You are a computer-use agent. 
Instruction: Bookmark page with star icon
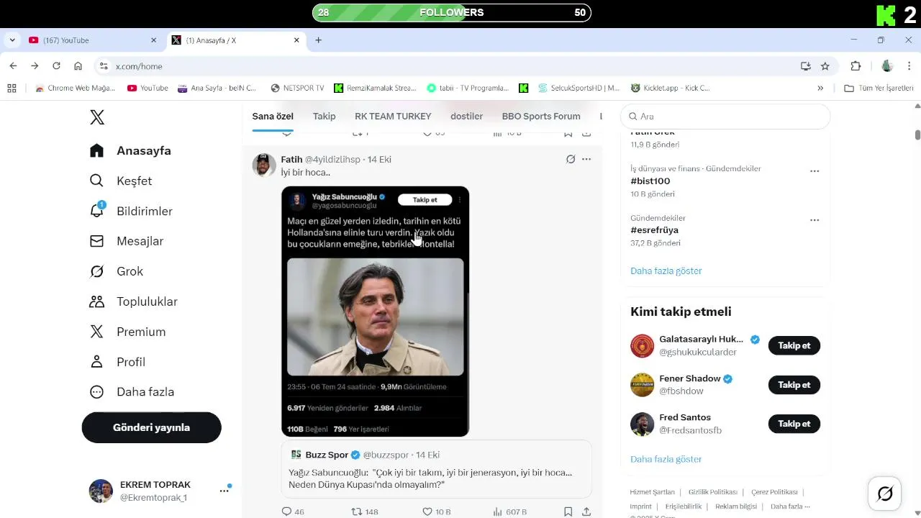tap(825, 66)
